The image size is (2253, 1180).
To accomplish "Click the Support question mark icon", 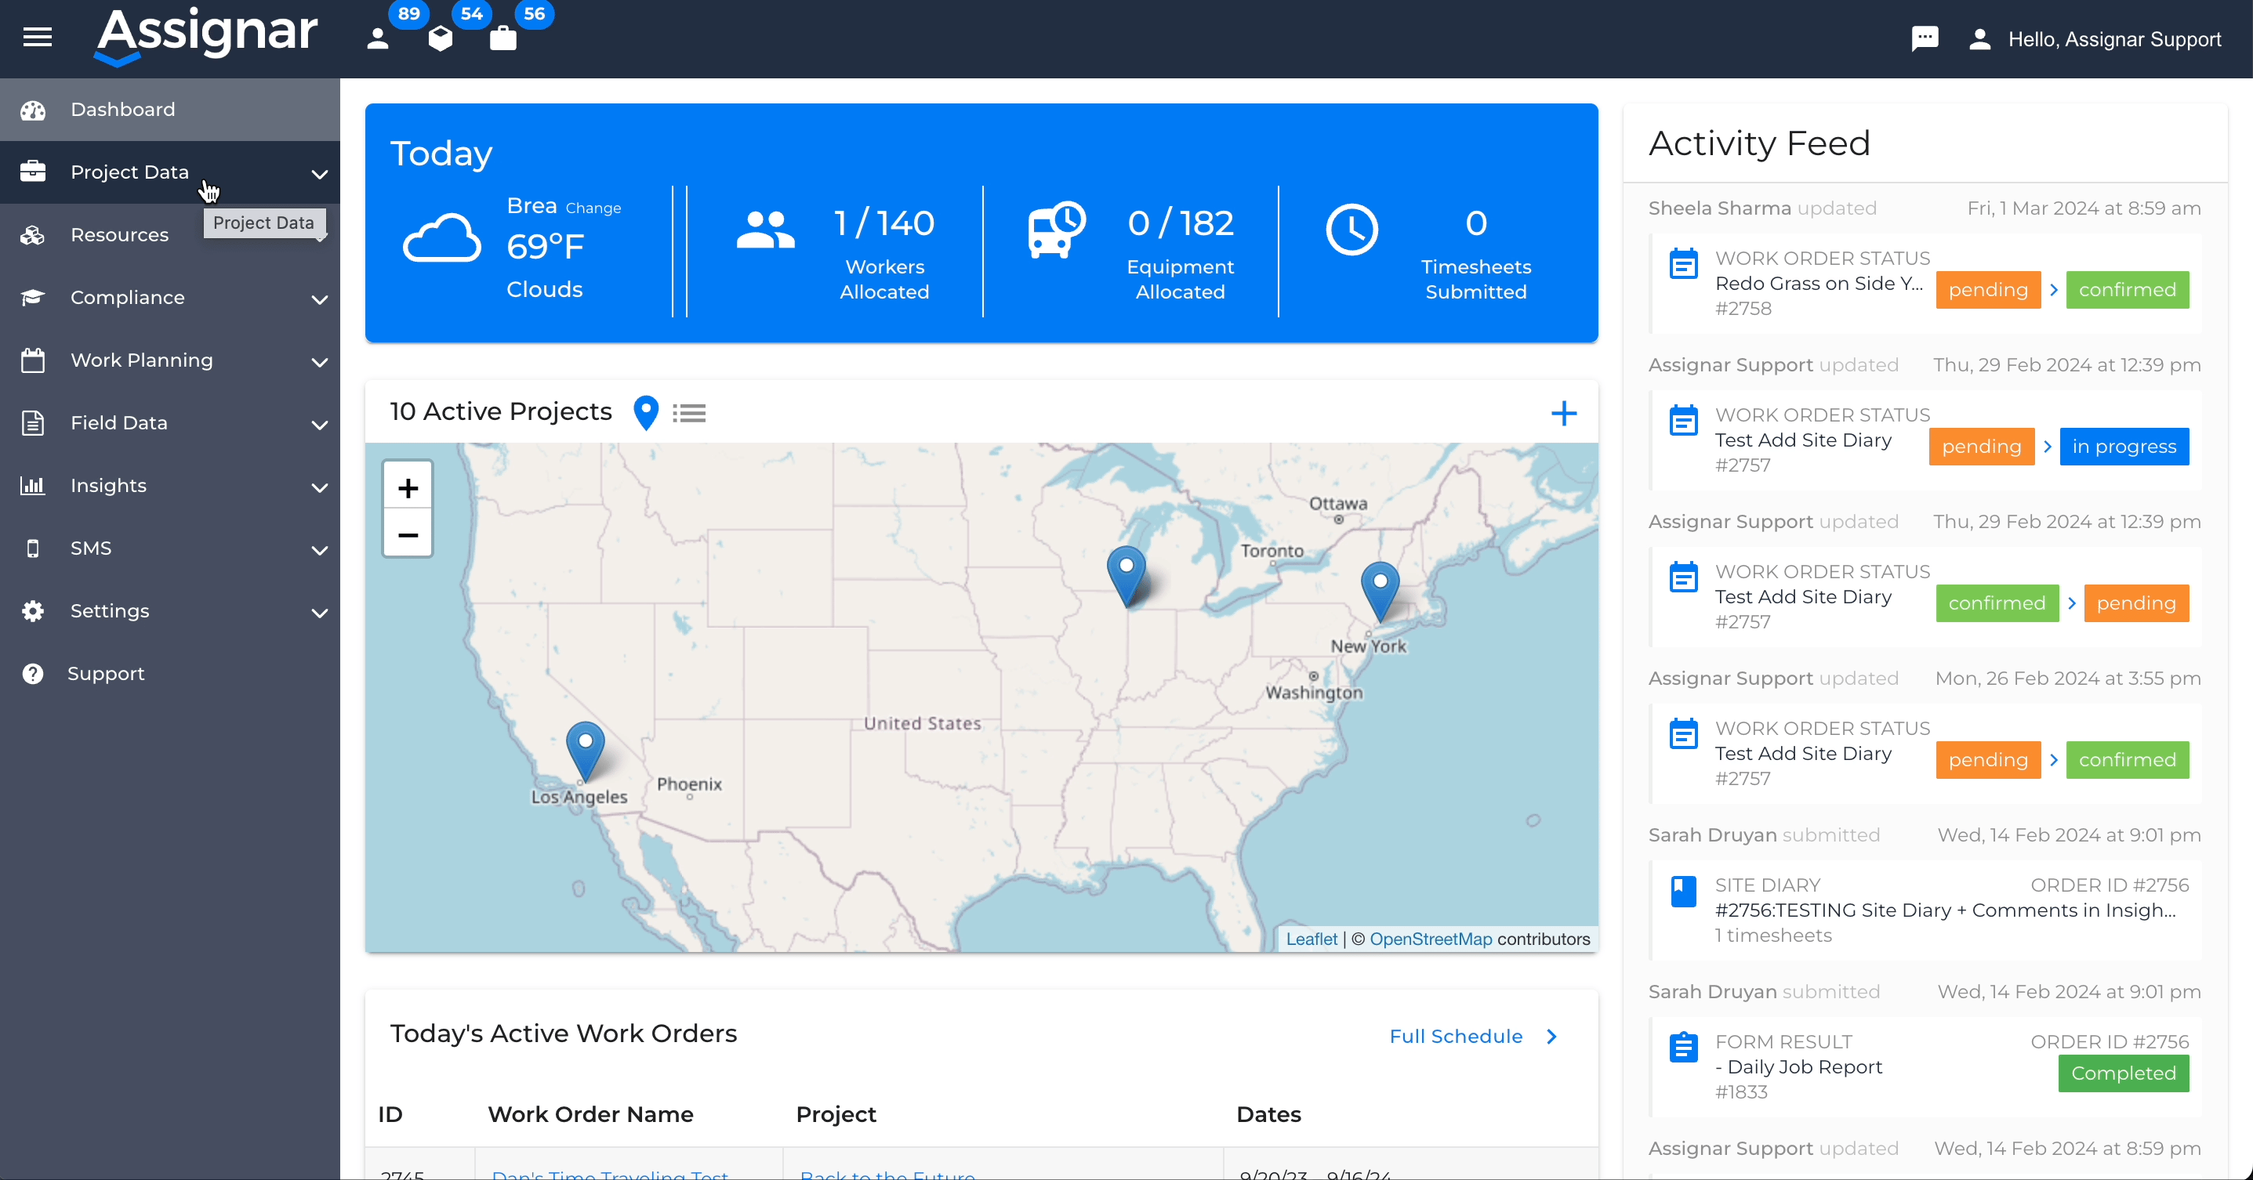I will click(33, 674).
